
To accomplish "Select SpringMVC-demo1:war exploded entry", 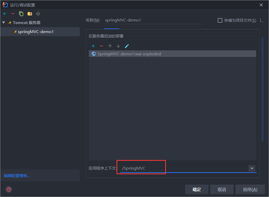I will [x=172, y=54].
